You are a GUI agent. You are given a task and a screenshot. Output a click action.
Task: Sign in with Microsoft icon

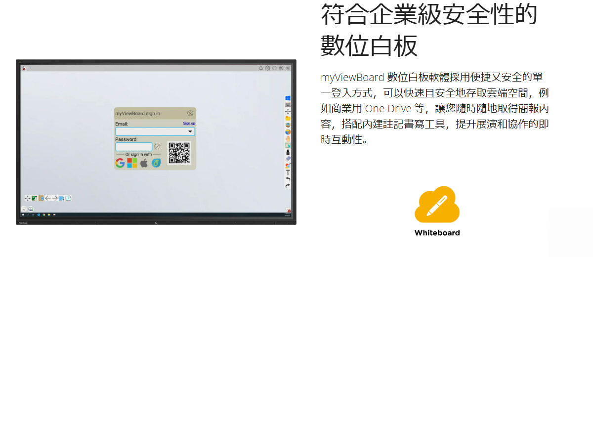(x=132, y=163)
